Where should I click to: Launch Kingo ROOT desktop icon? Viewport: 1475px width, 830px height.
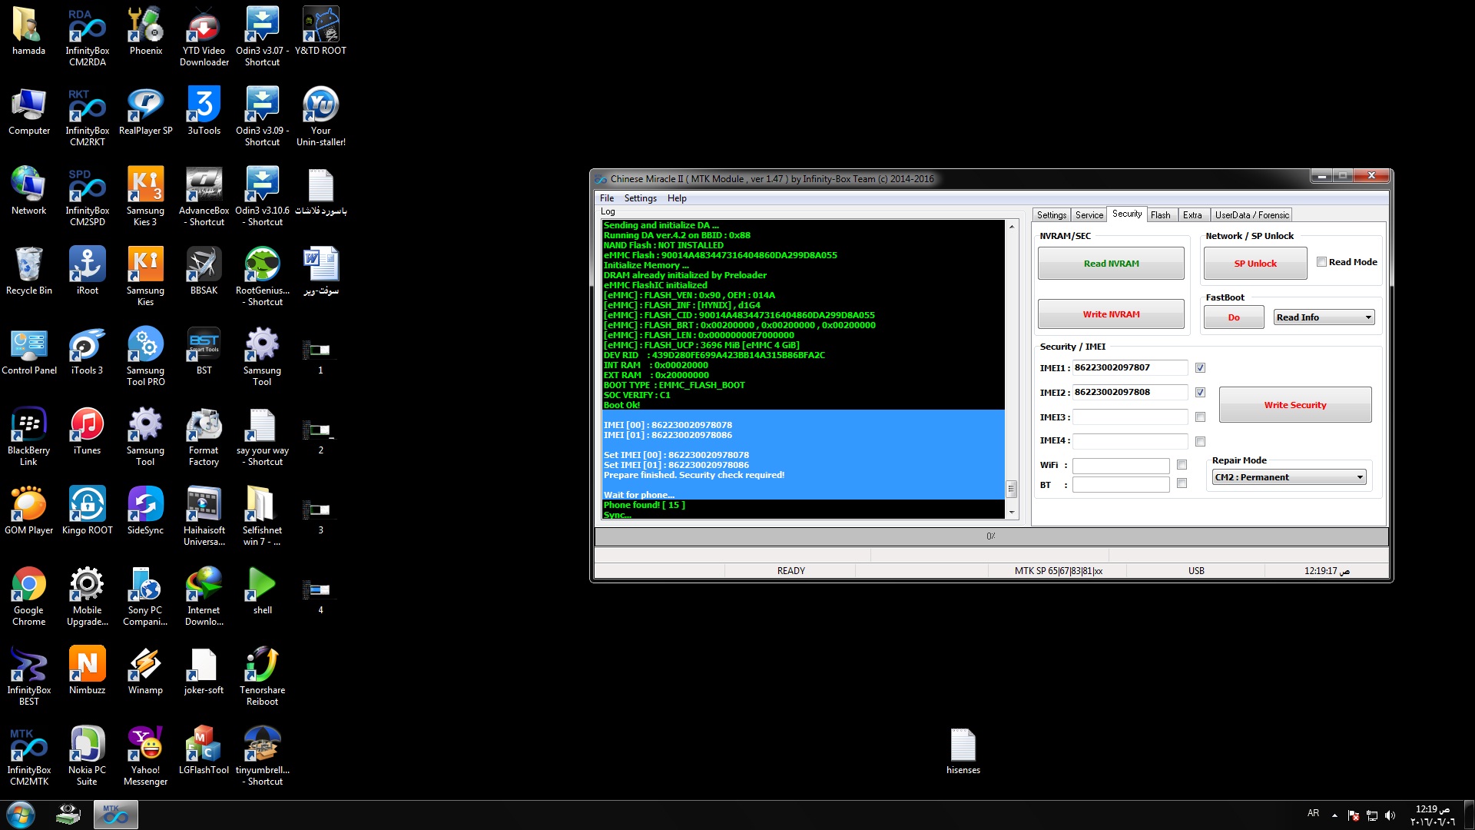point(88,510)
